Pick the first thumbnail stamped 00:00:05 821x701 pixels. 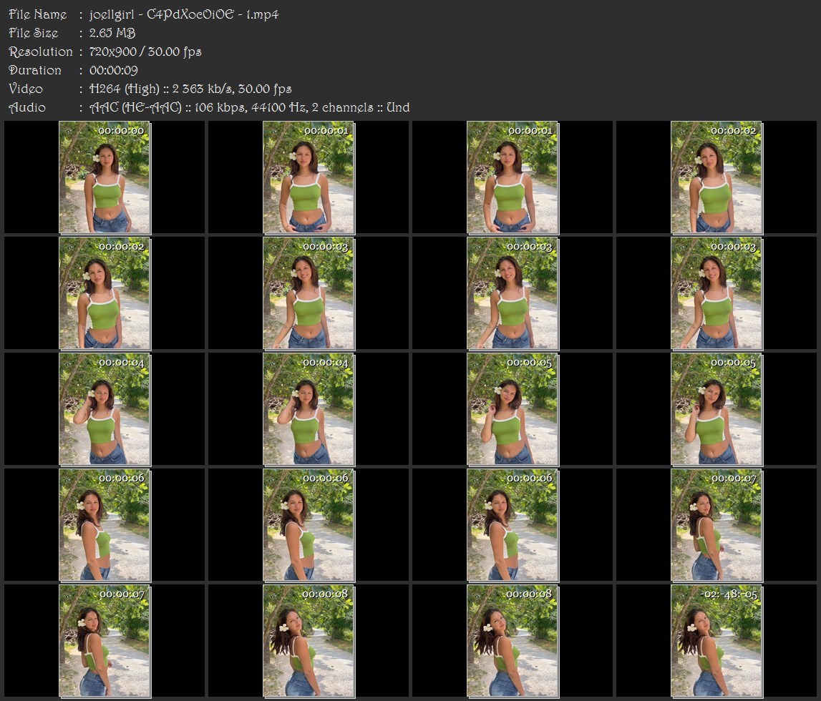[x=512, y=409]
